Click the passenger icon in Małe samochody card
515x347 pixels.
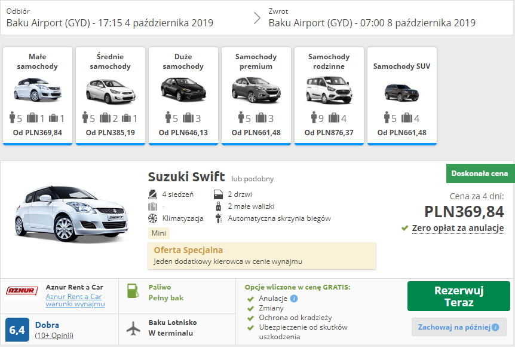tap(13, 117)
